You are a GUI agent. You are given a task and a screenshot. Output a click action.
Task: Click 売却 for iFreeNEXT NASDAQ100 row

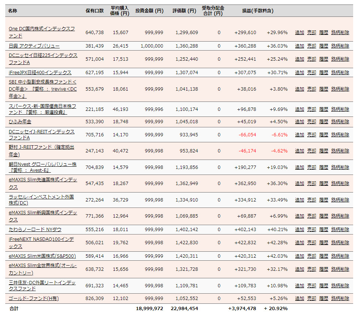pyautogui.click(x=311, y=243)
